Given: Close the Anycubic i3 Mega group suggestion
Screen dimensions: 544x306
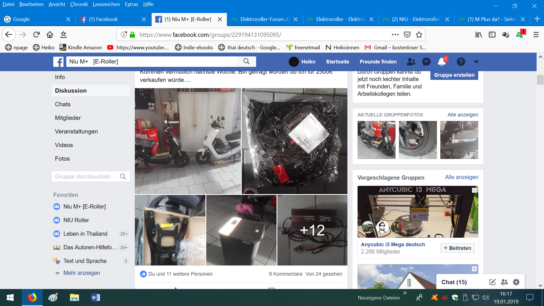Looking at the screenshot, I should 474,190.
